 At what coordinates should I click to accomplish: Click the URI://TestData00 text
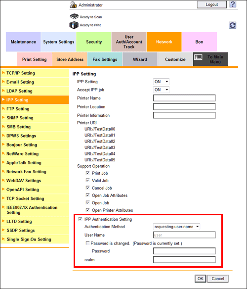pos(100,129)
